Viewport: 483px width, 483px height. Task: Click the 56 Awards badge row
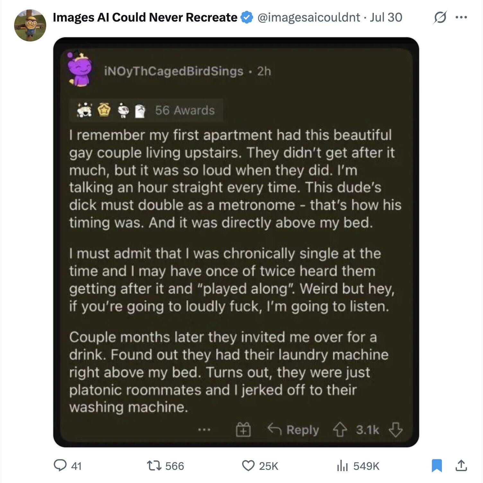[146, 111]
